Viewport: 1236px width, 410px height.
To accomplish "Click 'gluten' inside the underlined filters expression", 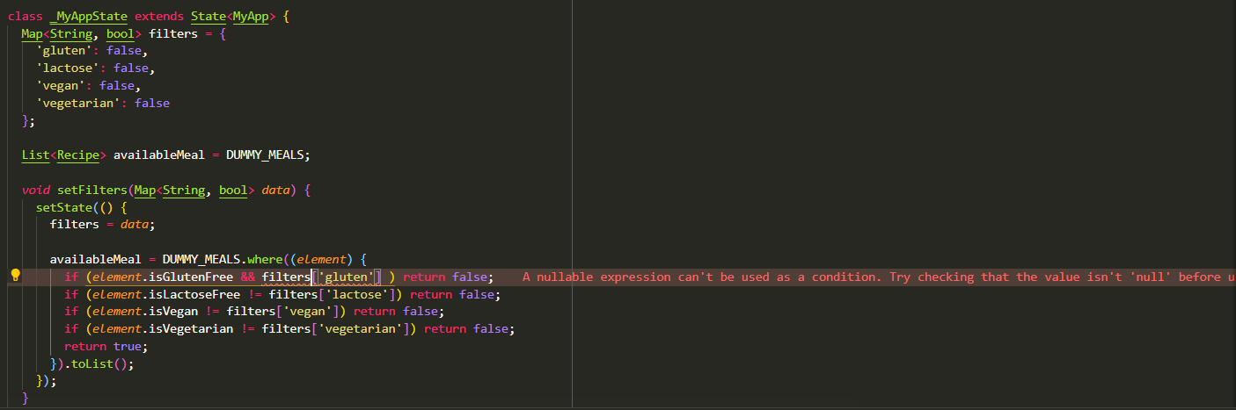I will coord(346,277).
